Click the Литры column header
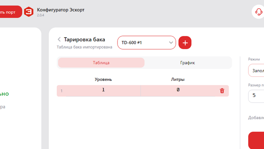This screenshot has width=264, height=149. click(178, 79)
